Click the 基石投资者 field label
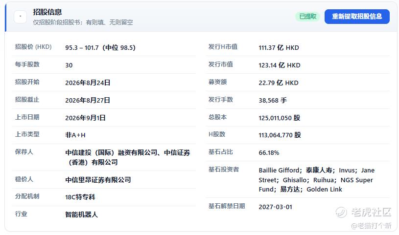This screenshot has height=235, width=399. click(224, 169)
